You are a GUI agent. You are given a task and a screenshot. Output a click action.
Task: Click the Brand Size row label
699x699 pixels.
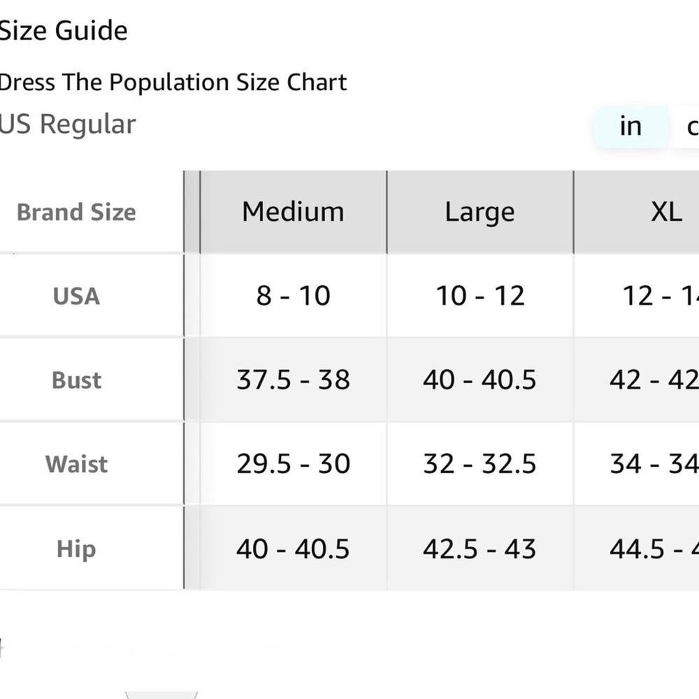point(76,212)
